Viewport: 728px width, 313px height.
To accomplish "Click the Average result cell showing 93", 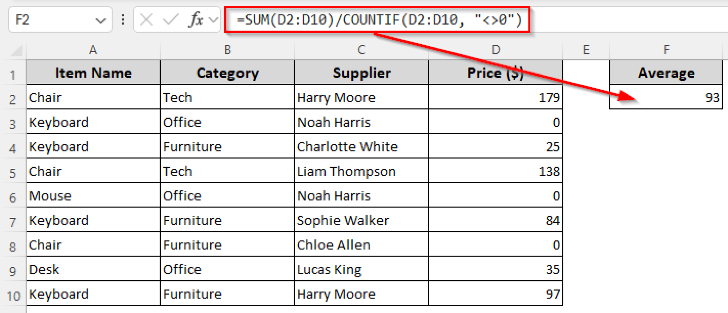I will pyautogui.click(x=666, y=97).
